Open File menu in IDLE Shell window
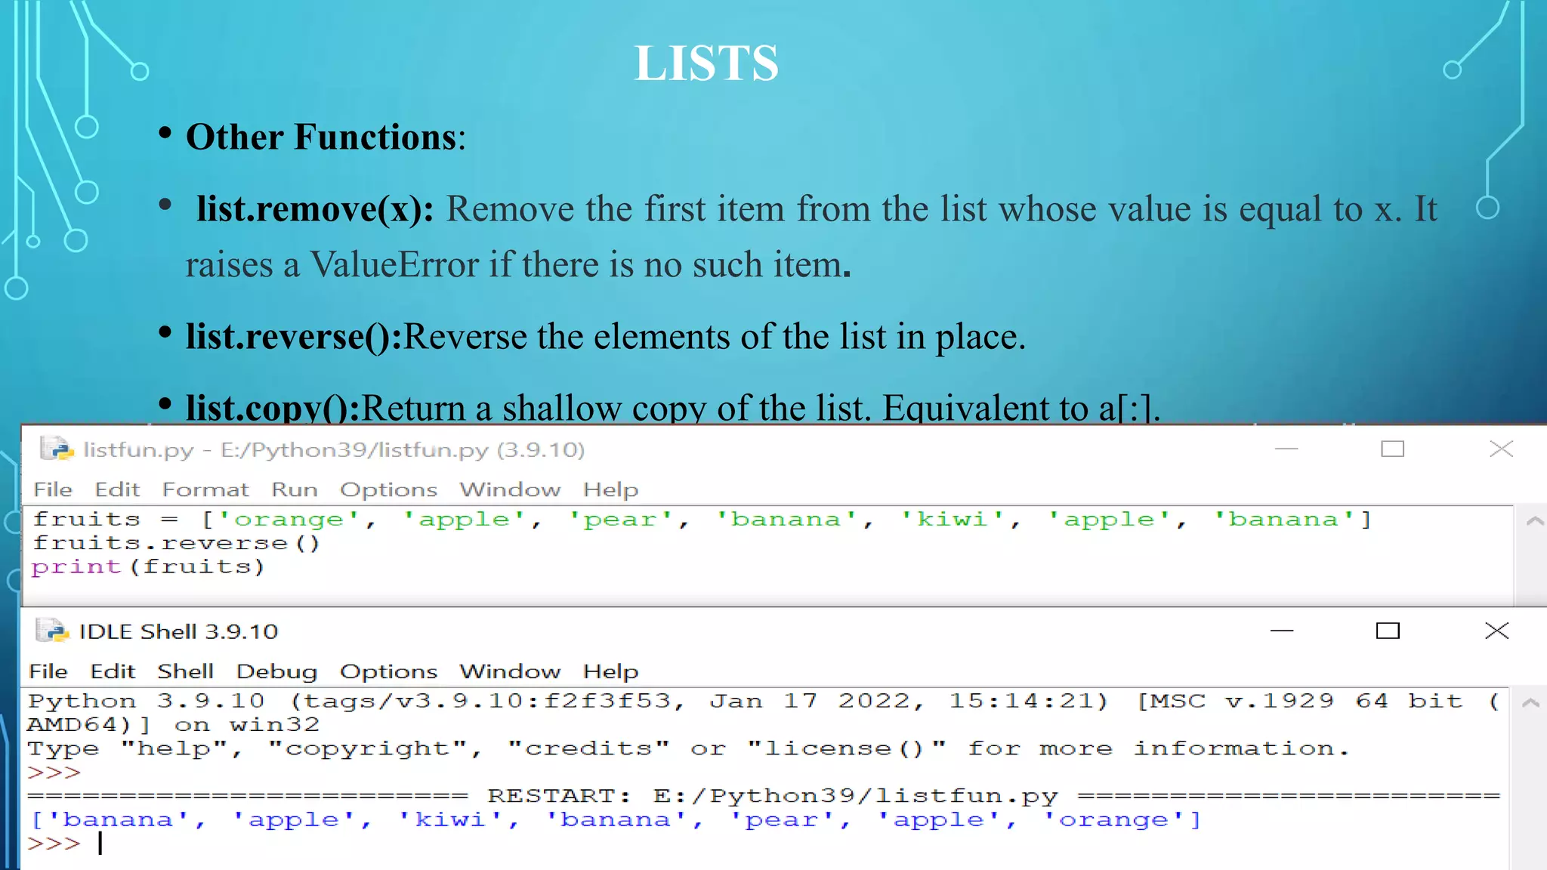1547x870 pixels. (48, 671)
